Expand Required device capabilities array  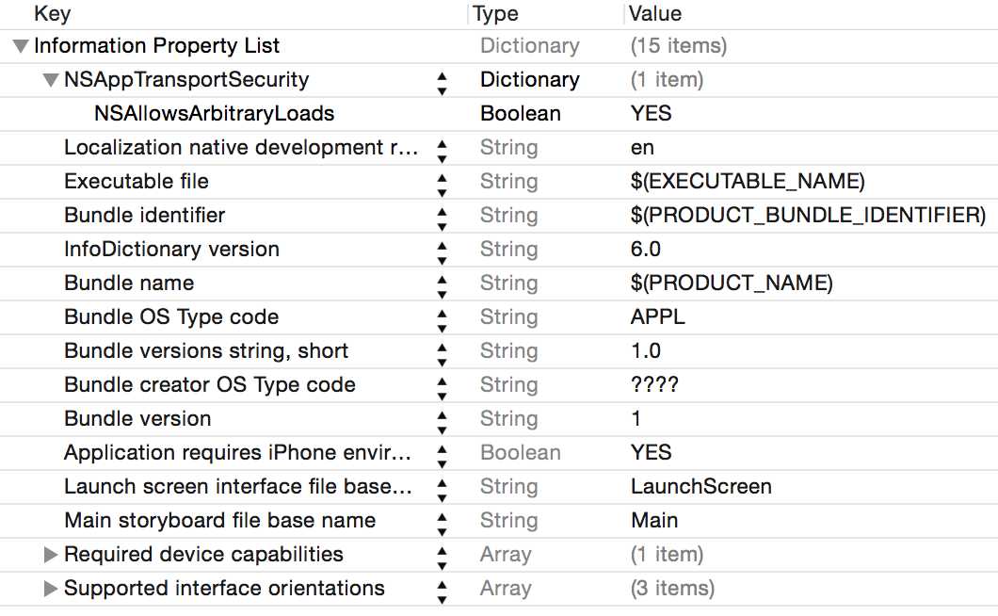(51, 555)
